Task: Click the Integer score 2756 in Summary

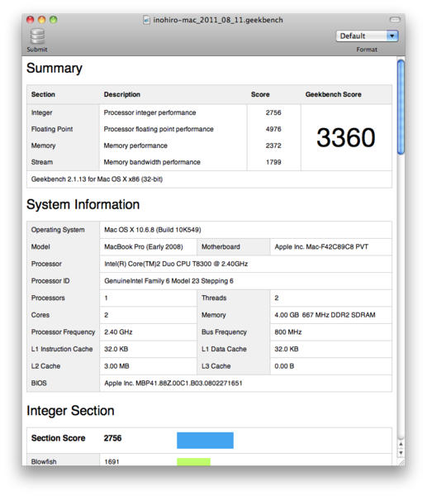Action: tap(273, 112)
